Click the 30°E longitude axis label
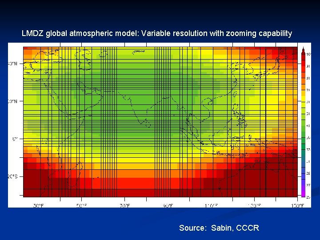 (x=38, y=205)
